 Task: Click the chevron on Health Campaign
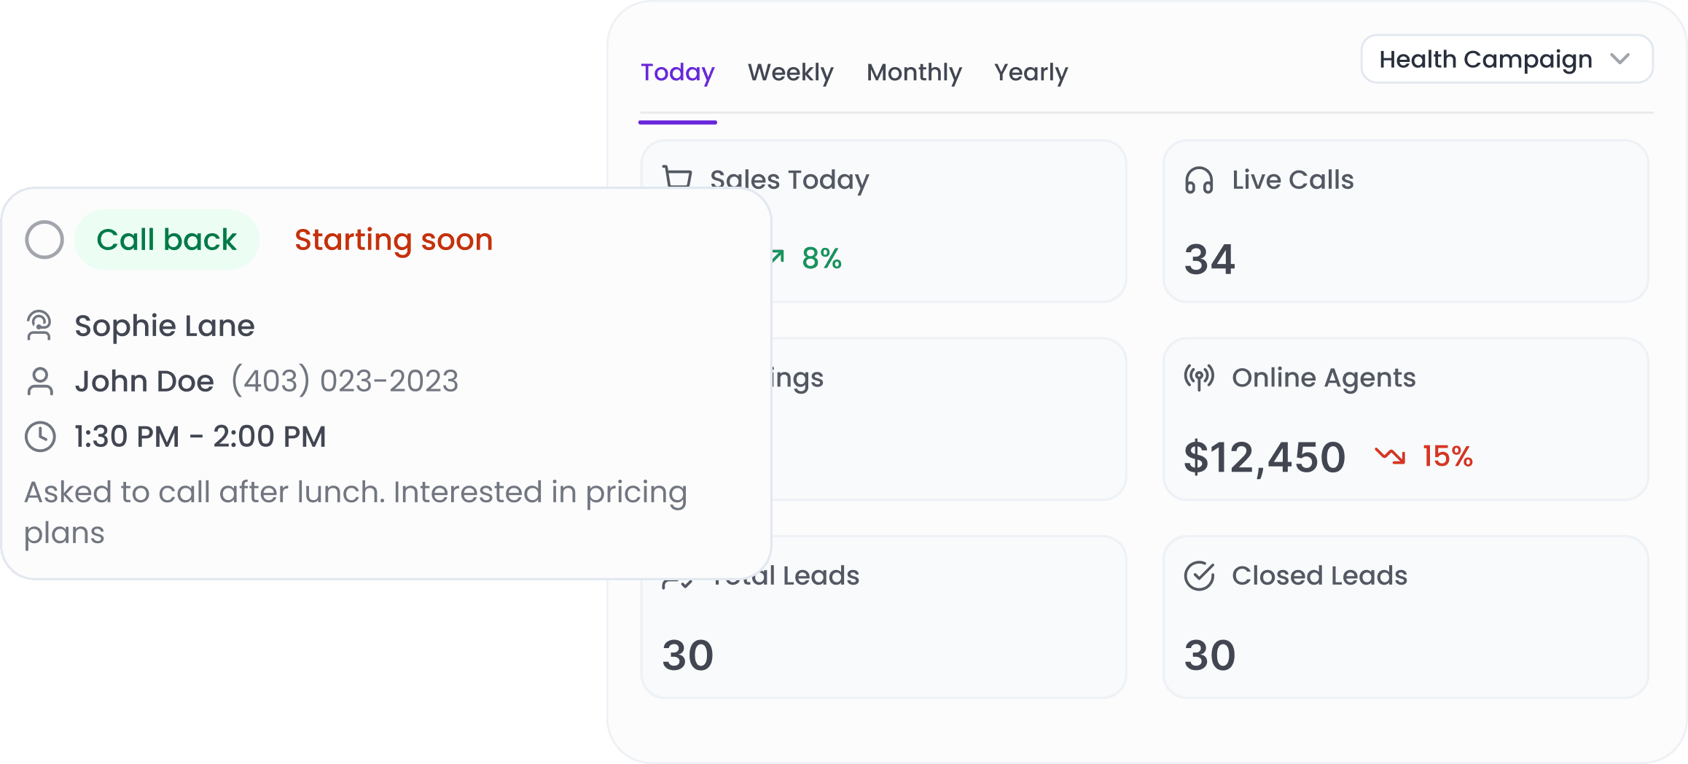[1622, 59]
